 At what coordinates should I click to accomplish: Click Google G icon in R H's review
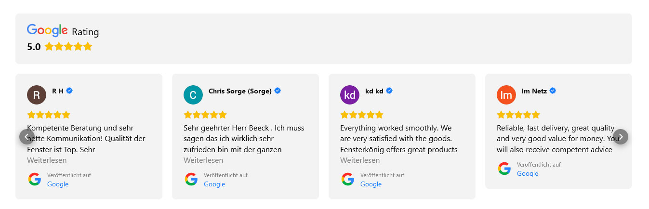pos(35,179)
